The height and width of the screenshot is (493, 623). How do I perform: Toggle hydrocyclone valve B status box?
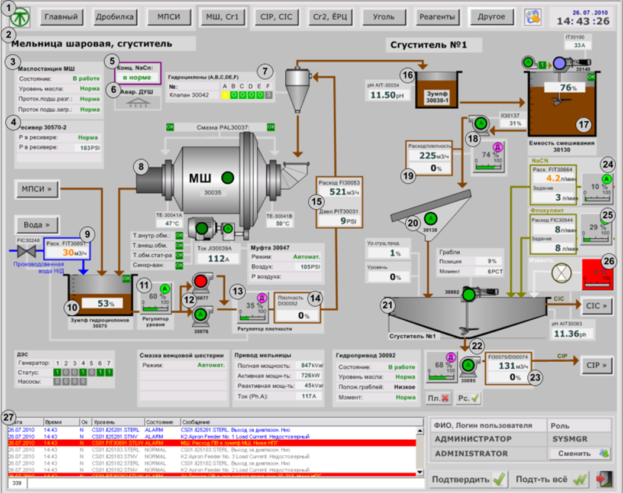[x=234, y=95]
